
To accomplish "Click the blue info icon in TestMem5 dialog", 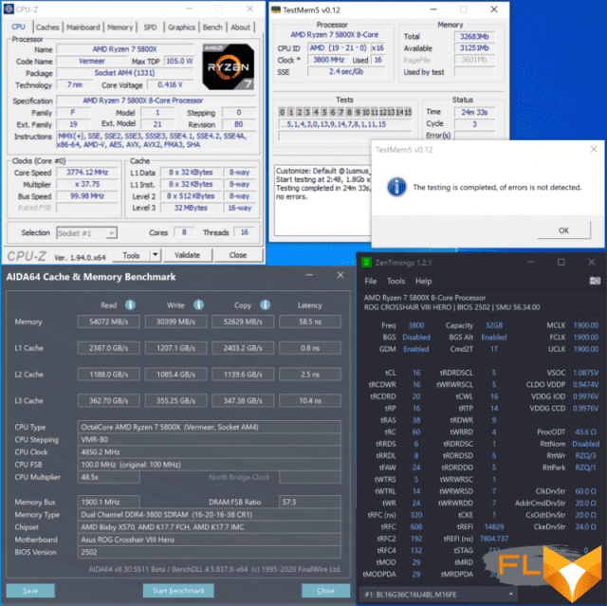I will (396, 187).
